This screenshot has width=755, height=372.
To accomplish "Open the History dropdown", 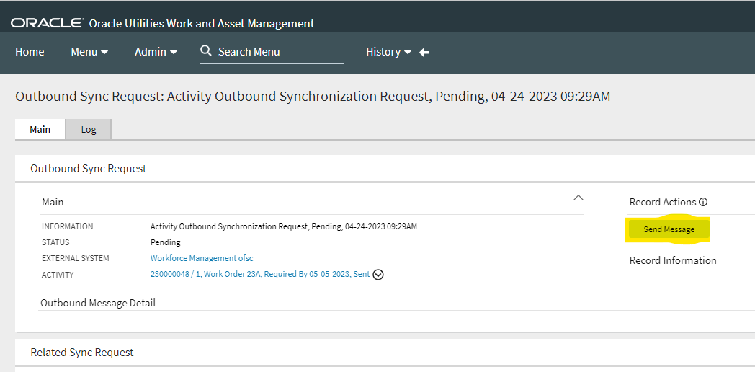I will 388,52.
